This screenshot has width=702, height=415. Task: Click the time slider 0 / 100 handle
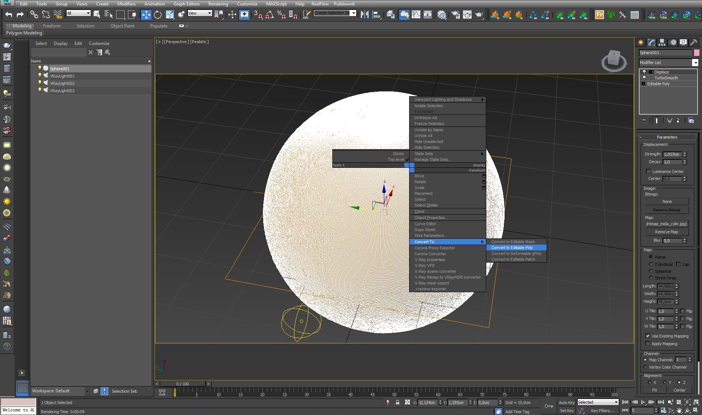tap(183, 384)
